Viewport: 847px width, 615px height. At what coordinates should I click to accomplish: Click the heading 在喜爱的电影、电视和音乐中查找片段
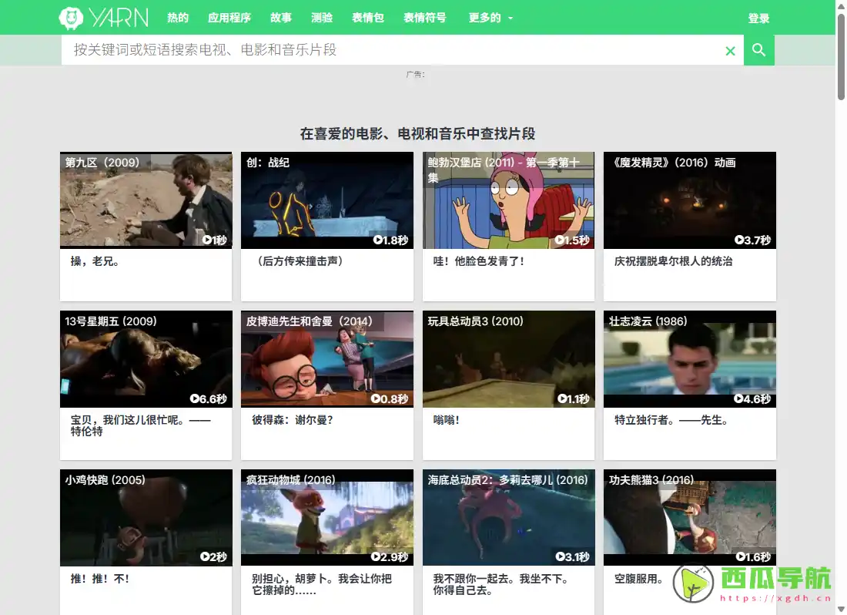[x=417, y=134]
